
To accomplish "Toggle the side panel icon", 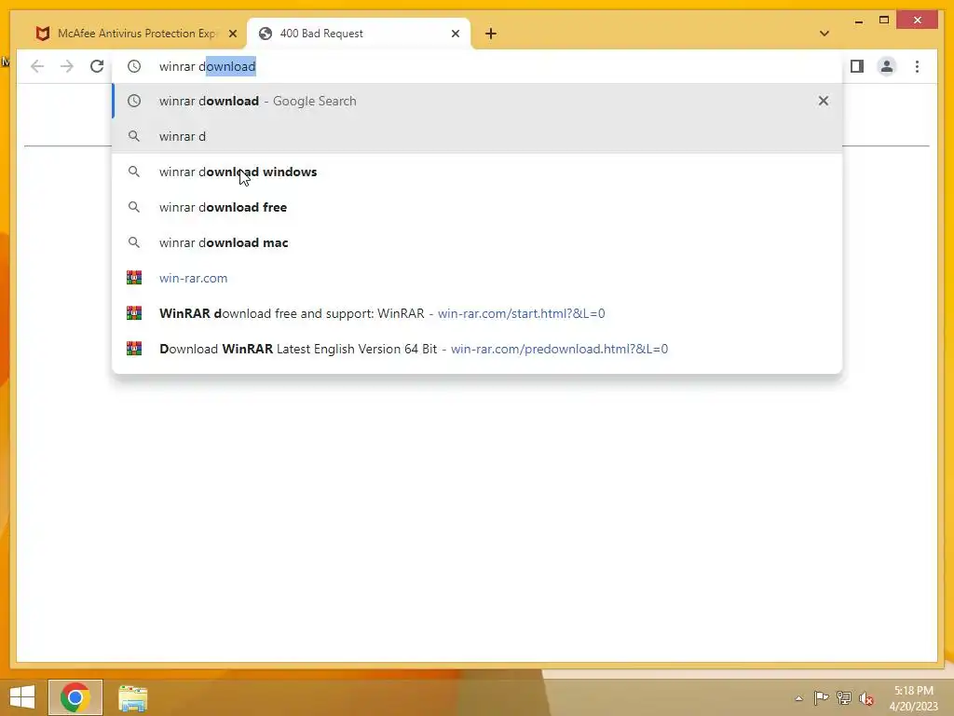I will (857, 66).
